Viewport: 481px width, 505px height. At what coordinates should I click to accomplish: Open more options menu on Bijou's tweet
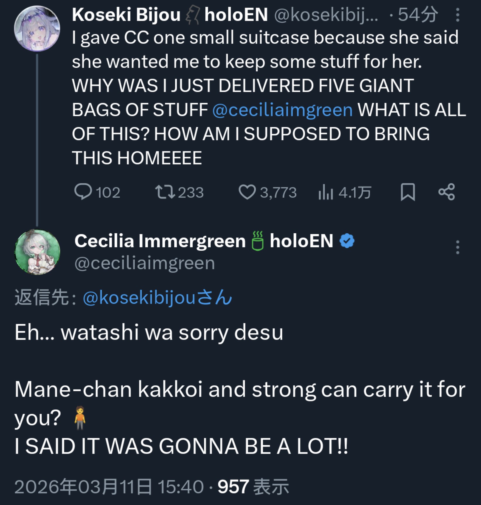click(458, 15)
